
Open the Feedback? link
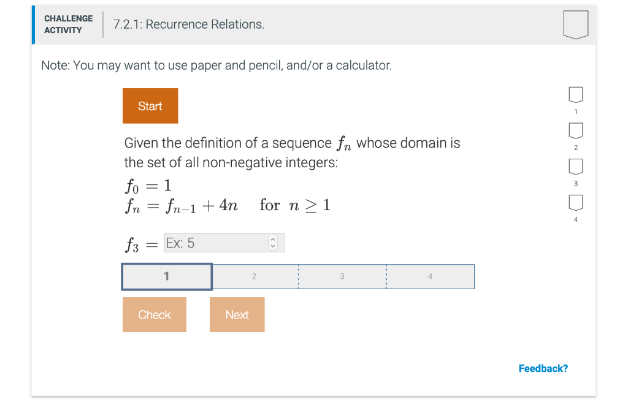pos(543,368)
